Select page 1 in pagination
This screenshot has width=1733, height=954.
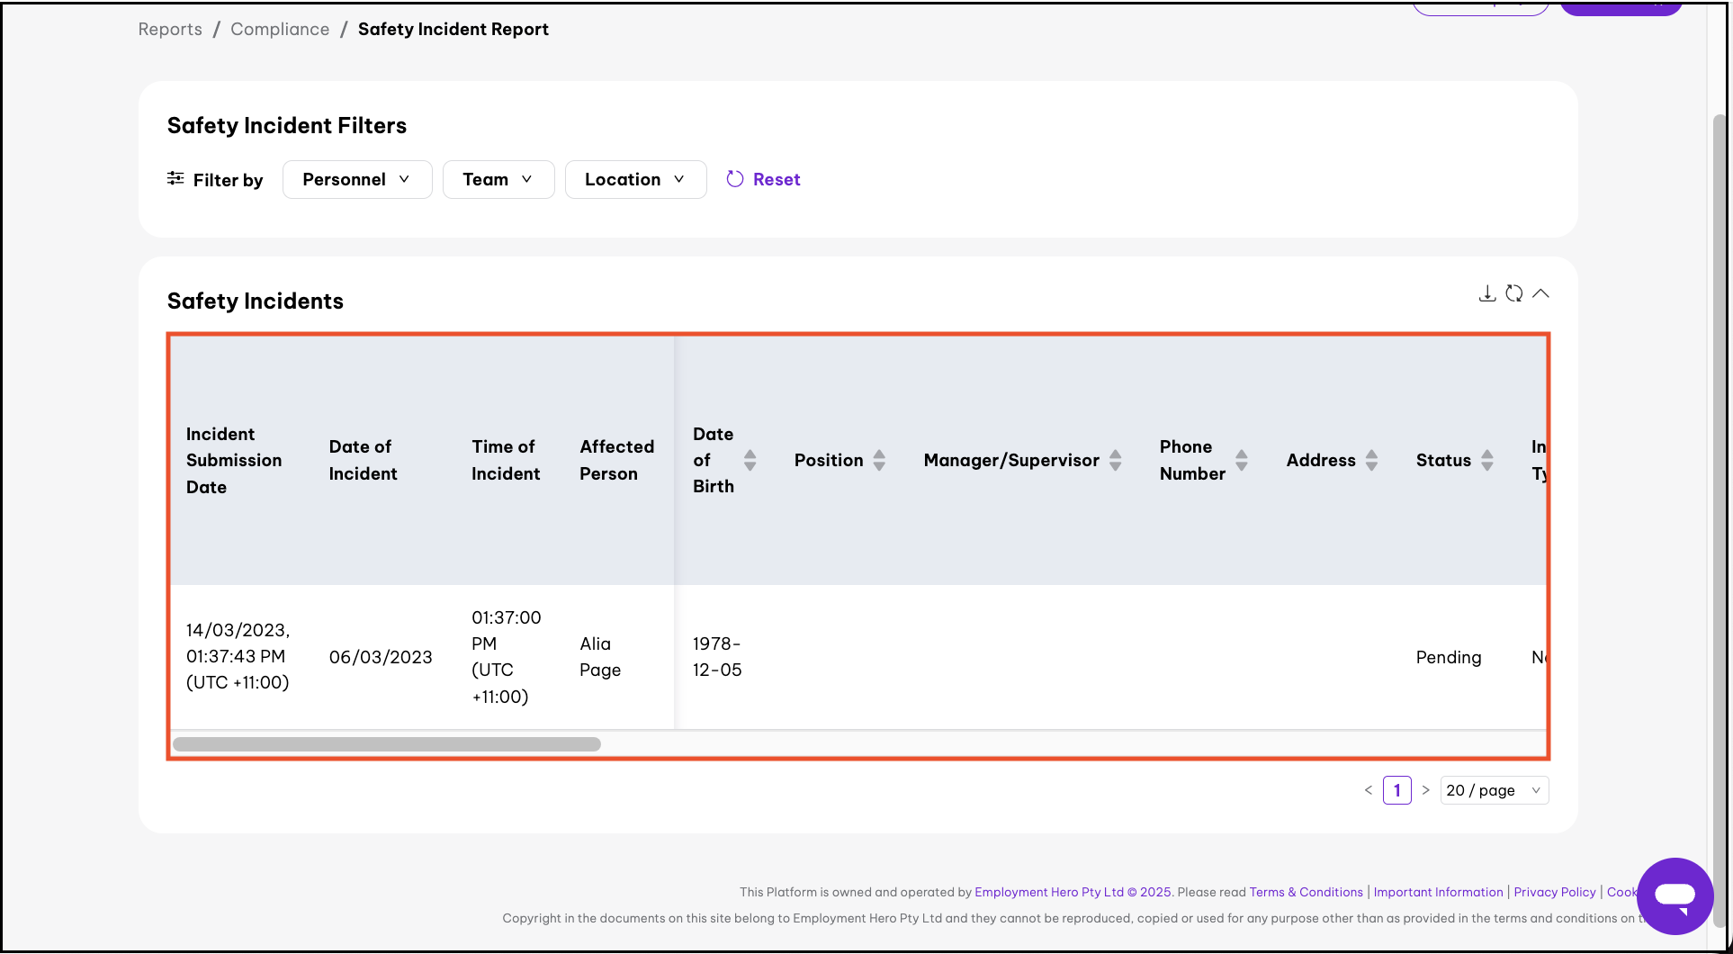click(x=1396, y=790)
